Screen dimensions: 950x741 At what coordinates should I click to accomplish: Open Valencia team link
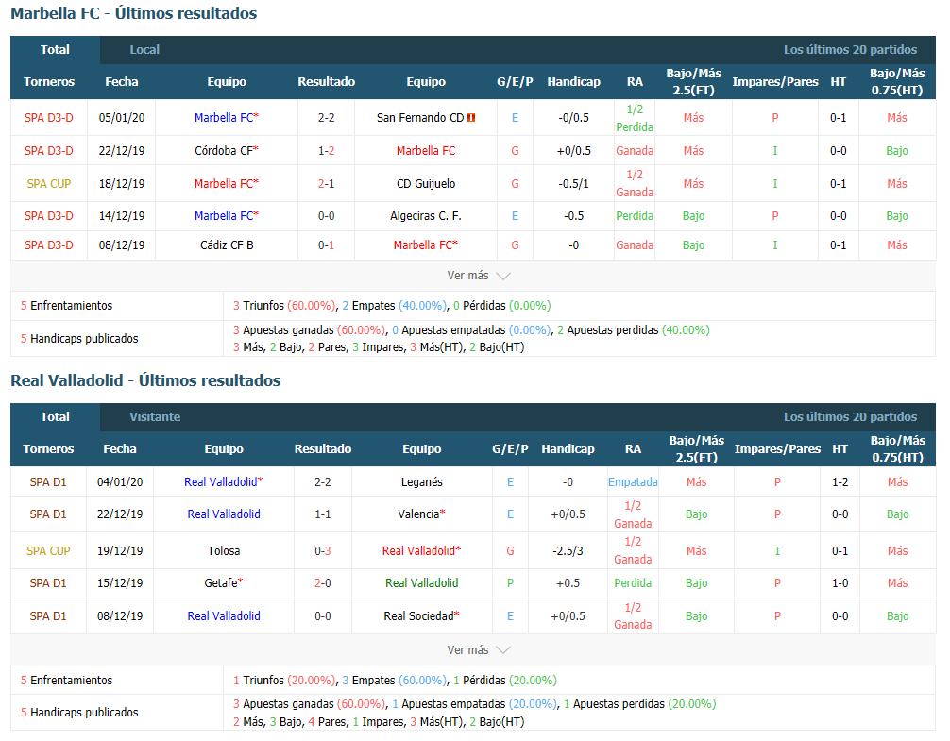(421, 514)
